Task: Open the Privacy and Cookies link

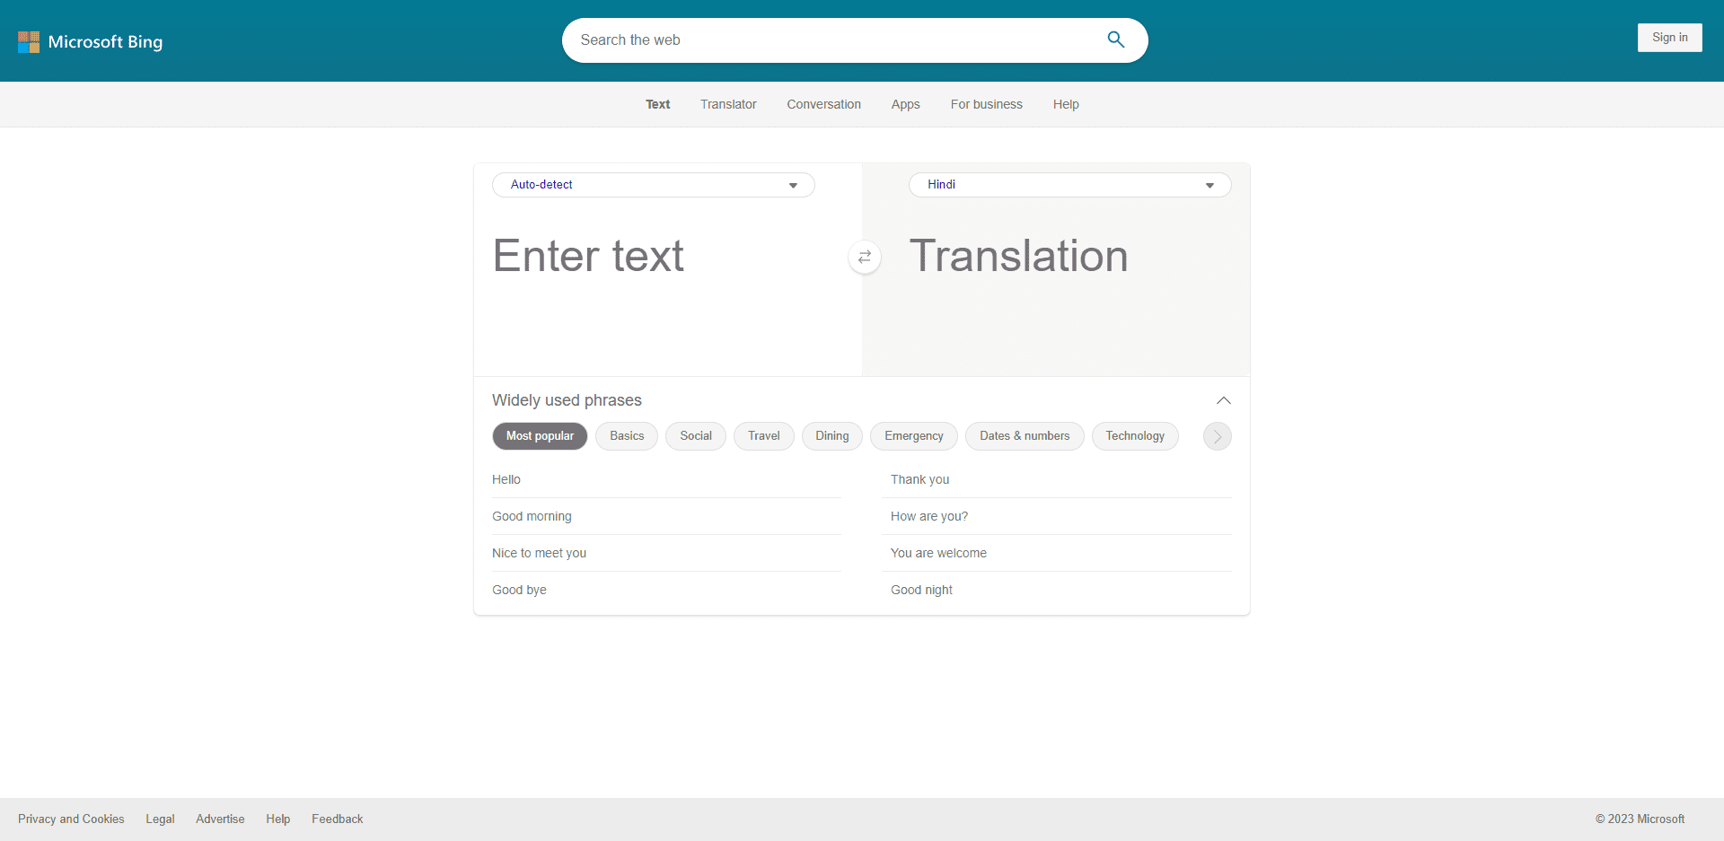Action: [71, 819]
